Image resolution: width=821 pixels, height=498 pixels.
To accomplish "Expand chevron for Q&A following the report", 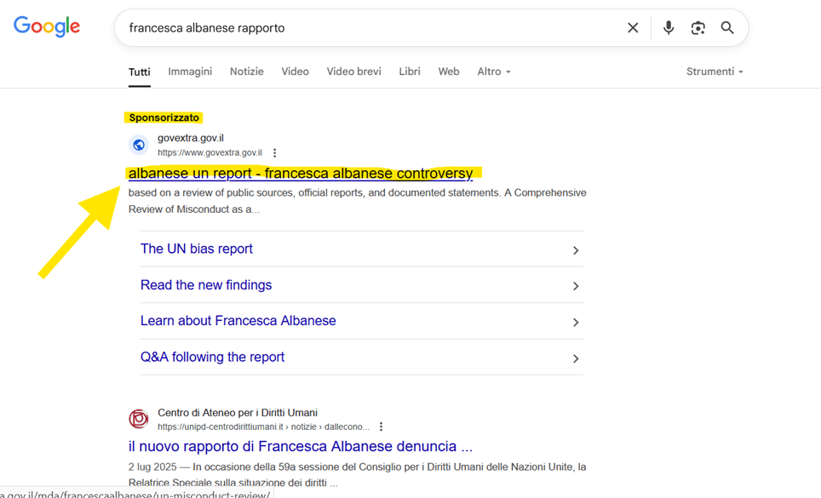I will point(576,358).
